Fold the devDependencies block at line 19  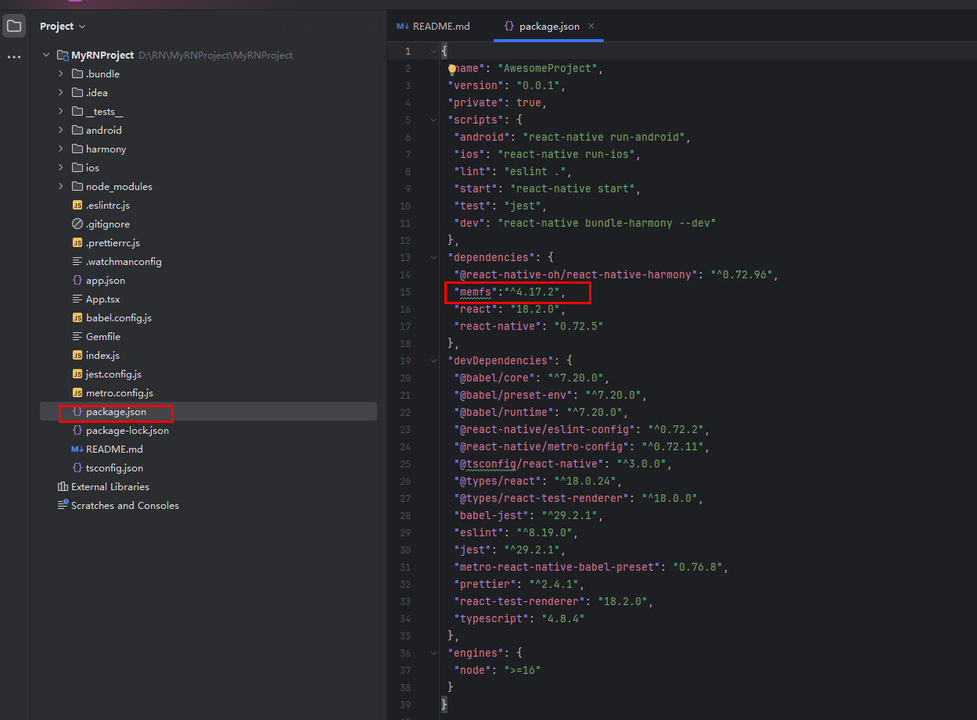[433, 361]
